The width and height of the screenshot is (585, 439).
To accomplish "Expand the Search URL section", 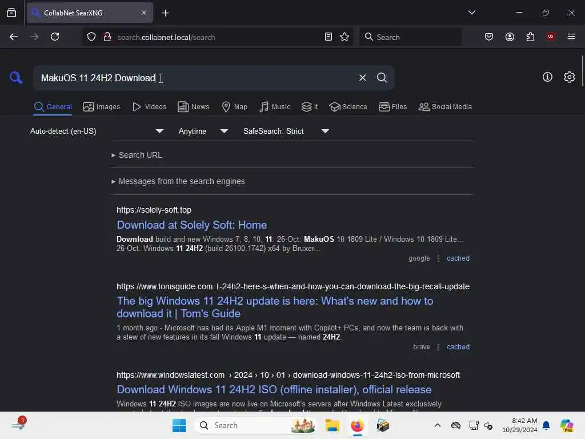I will click(x=137, y=155).
